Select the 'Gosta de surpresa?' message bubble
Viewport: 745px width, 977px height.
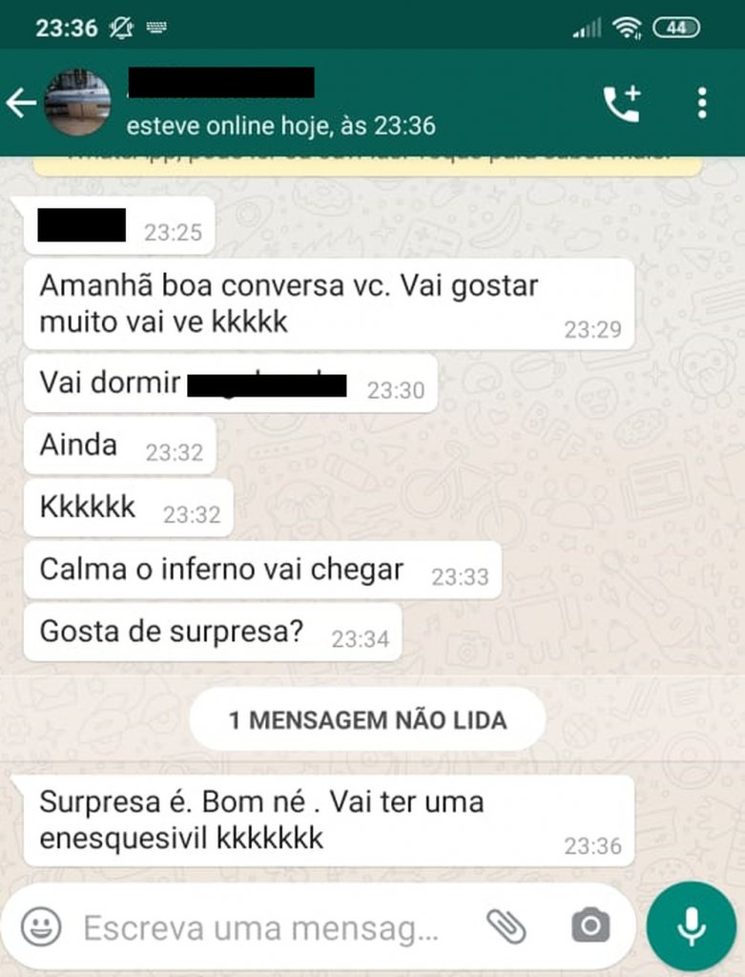[213, 633]
